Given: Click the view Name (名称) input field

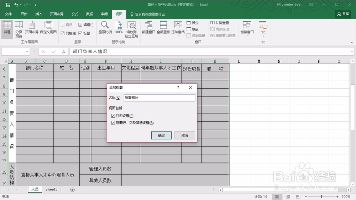Looking at the screenshot, I should (159, 98).
